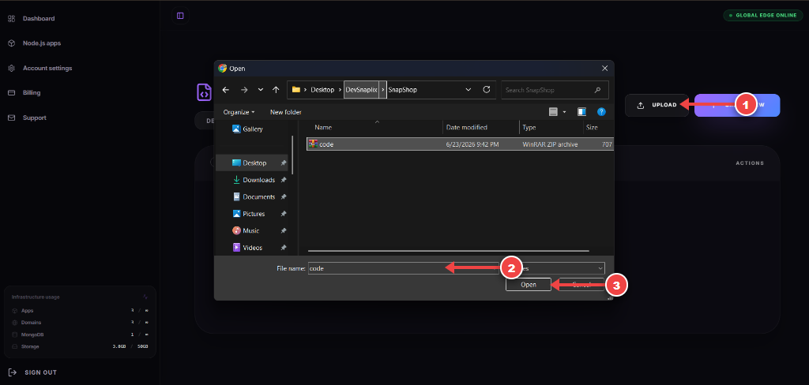Click the Billing card icon
809x385 pixels.
[11, 93]
